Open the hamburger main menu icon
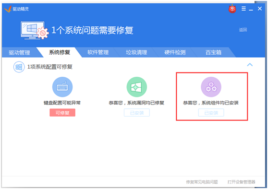The width and height of the screenshot is (268, 189). [244, 9]
